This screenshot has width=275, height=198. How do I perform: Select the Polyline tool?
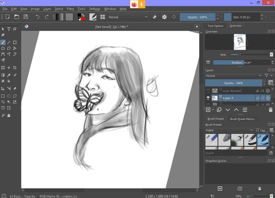(x=15, y=48)
